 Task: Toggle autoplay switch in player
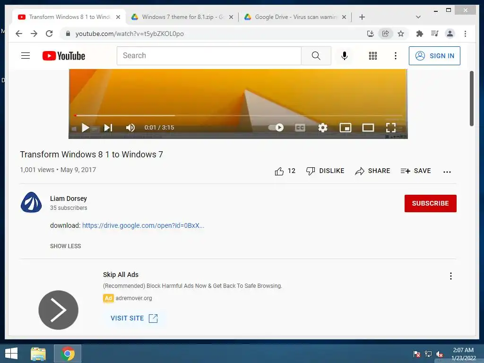click(x=276, y=128)
